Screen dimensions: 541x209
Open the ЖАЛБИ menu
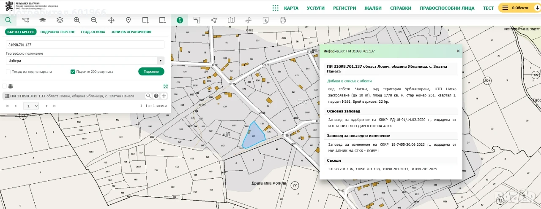pos(373,8)
